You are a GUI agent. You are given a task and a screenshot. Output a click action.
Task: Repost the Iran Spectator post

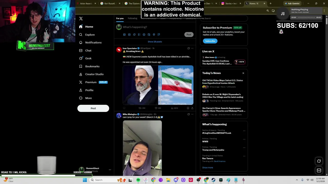coord(142,108)
